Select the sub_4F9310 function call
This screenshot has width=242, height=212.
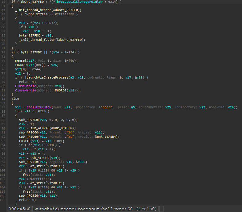29,162
